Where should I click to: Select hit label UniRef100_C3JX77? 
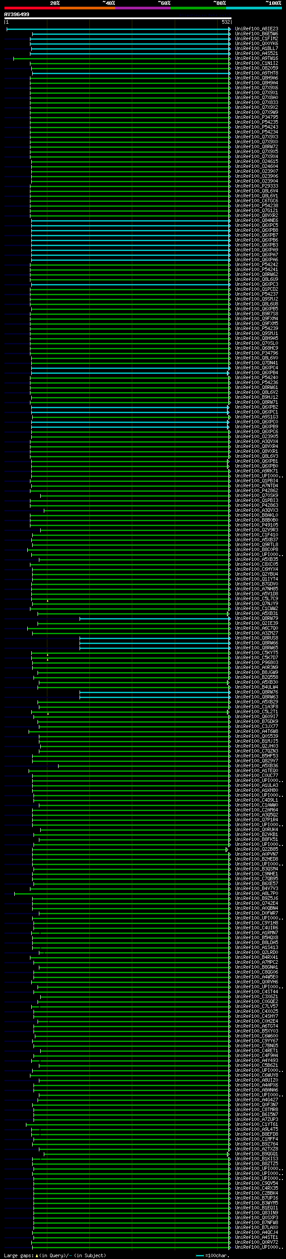point(257,726)
